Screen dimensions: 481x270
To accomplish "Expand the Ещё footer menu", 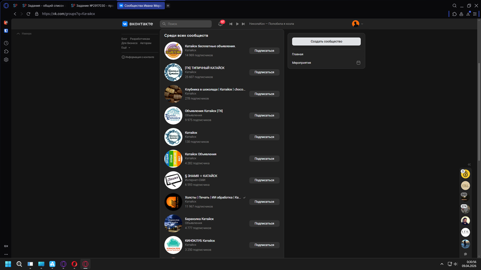I will 126,47.
